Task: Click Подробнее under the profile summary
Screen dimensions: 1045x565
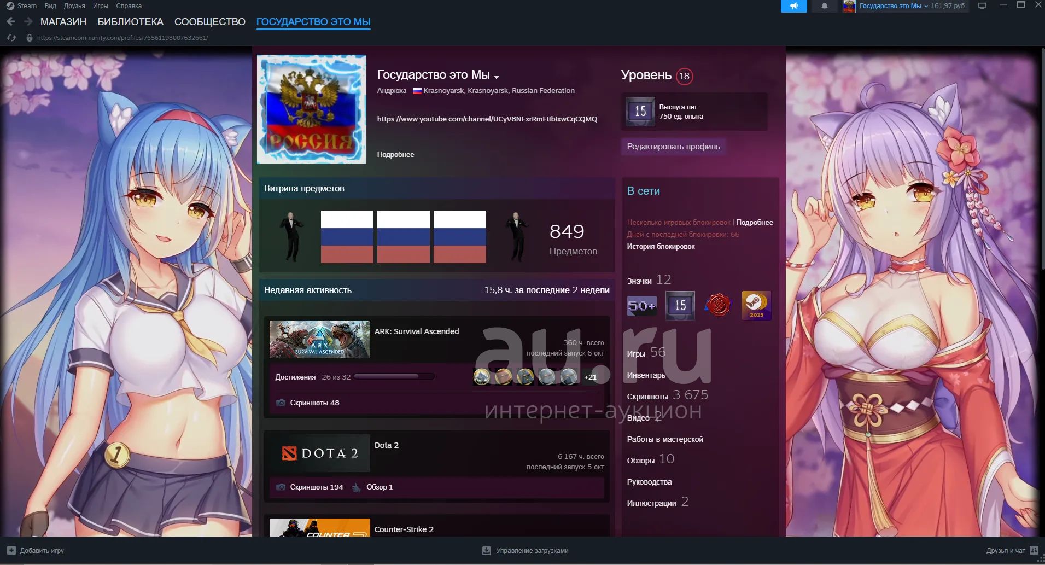Action: pyautogui.click(x=395, y=154)
